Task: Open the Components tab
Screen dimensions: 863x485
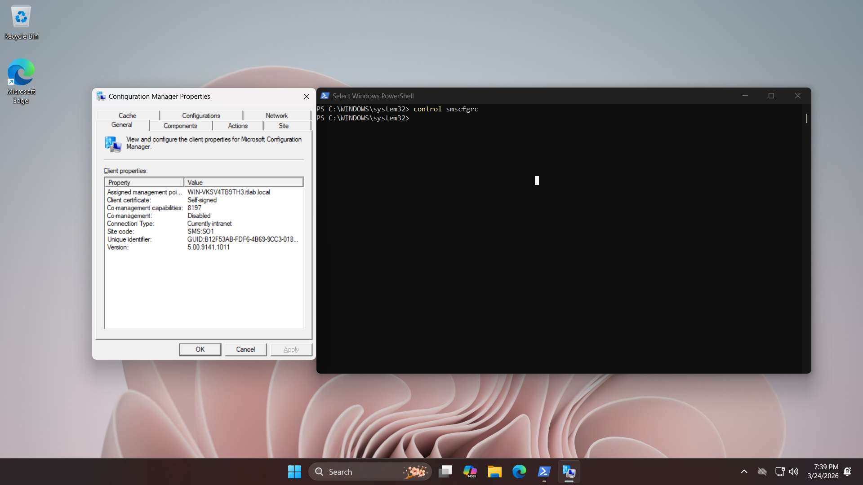Action: click(x=180, y=126)
